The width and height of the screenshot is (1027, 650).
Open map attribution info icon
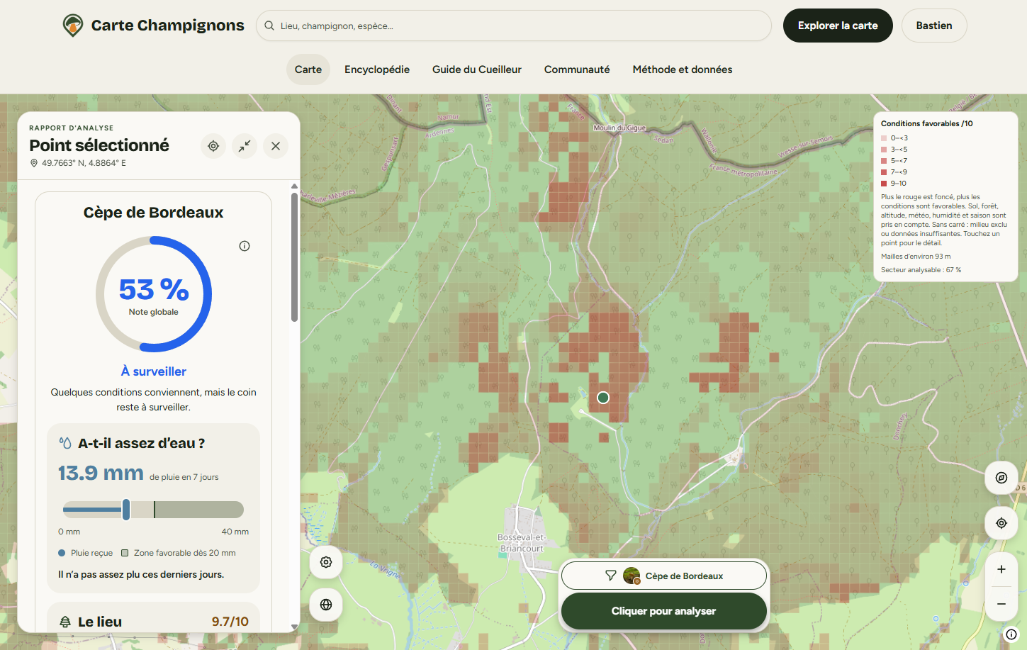[1011, 634]
